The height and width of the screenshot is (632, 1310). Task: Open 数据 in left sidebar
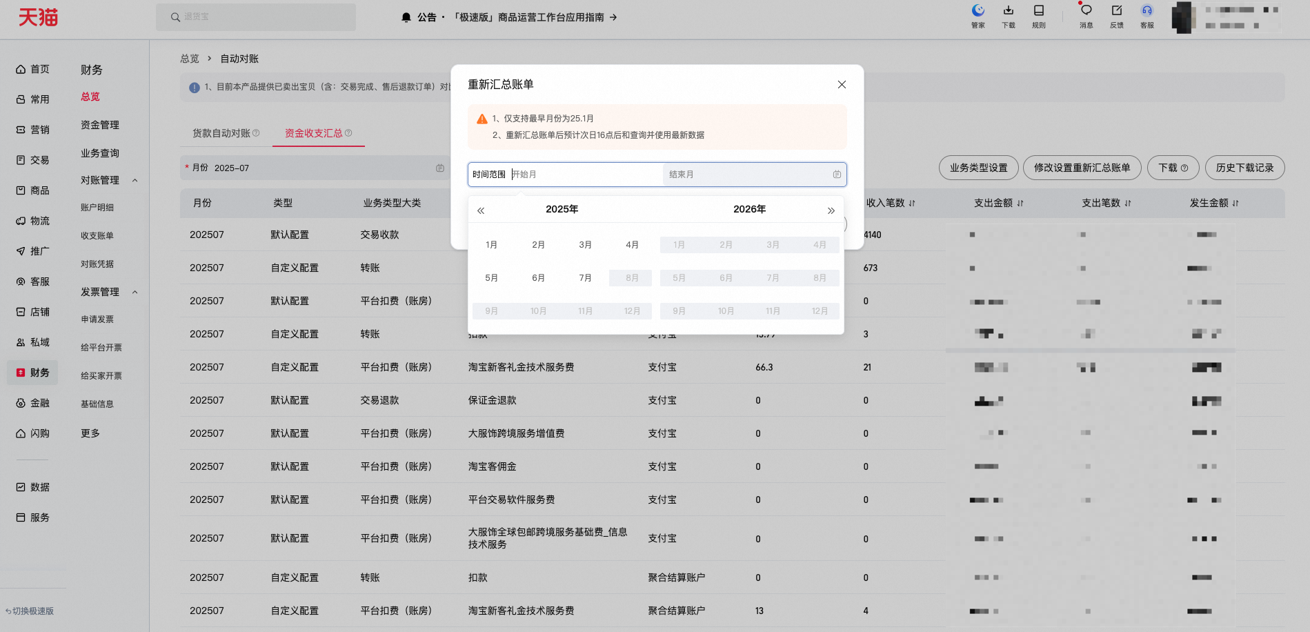(x=33, y=487)
